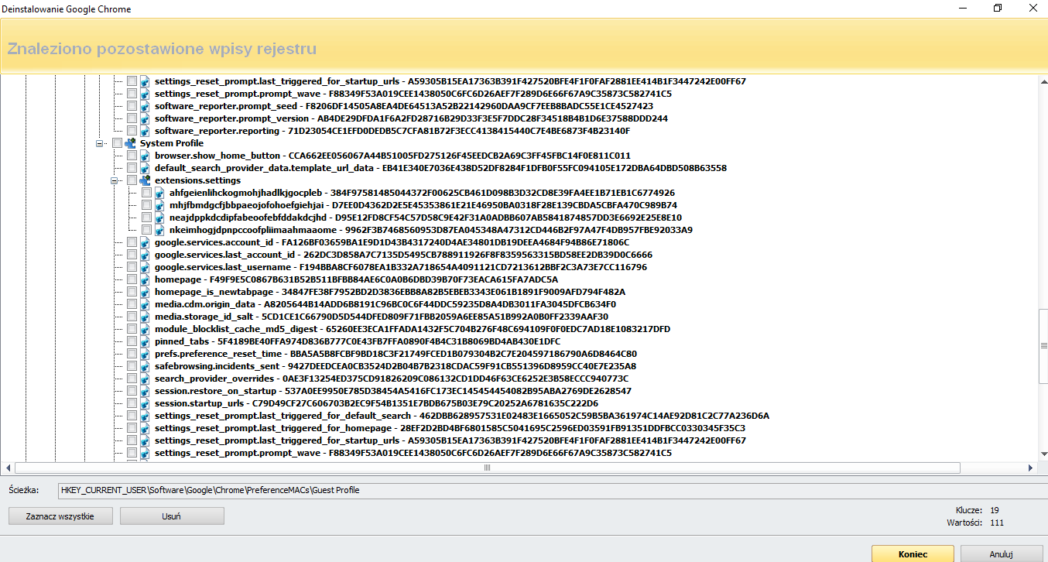
Task: Select the session.startup_urls entry text
Action: tap(376, 403)
